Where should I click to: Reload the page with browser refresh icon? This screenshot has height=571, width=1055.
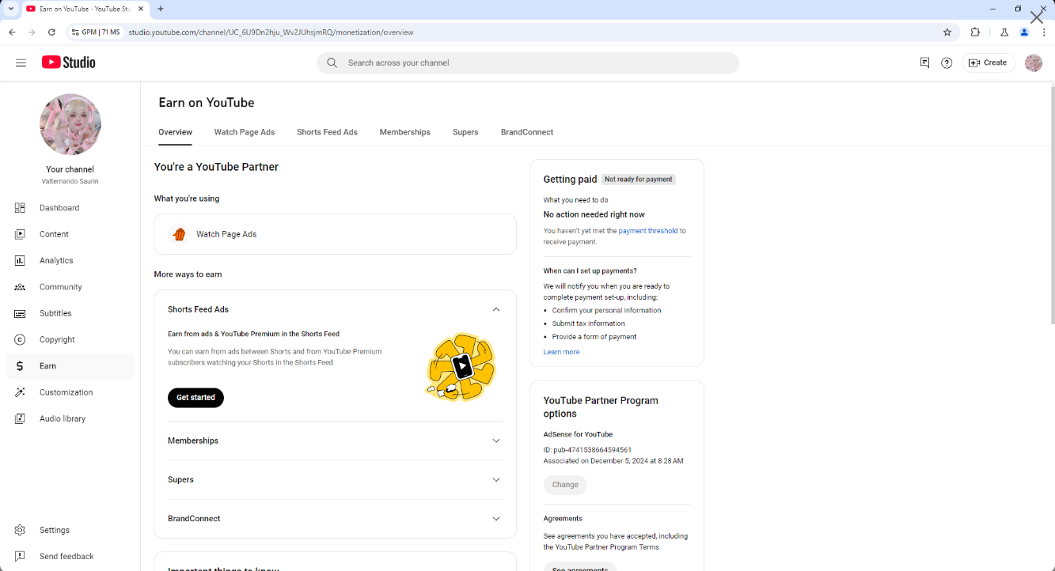tap(51, 32)
